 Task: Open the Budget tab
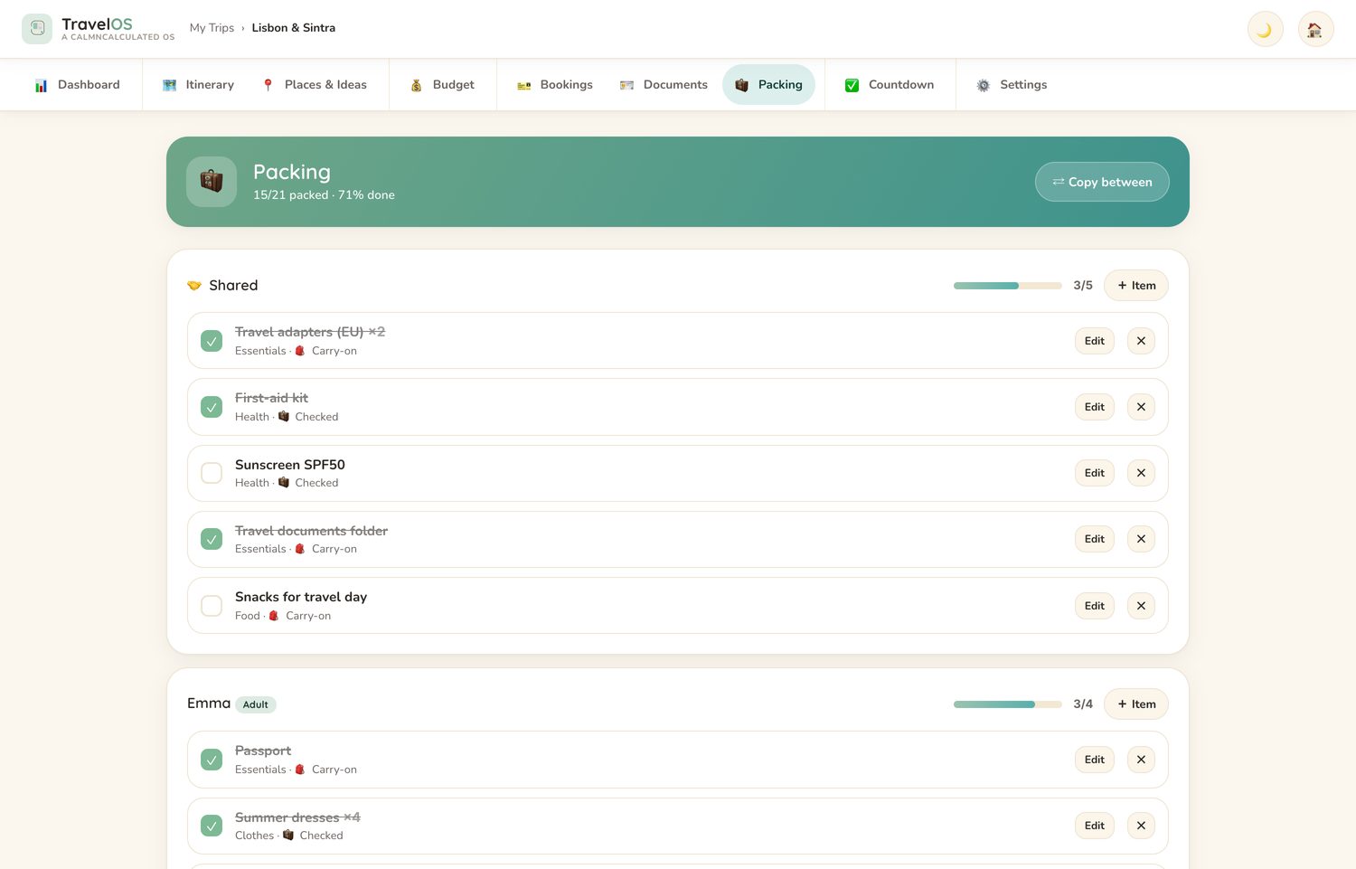442,85
